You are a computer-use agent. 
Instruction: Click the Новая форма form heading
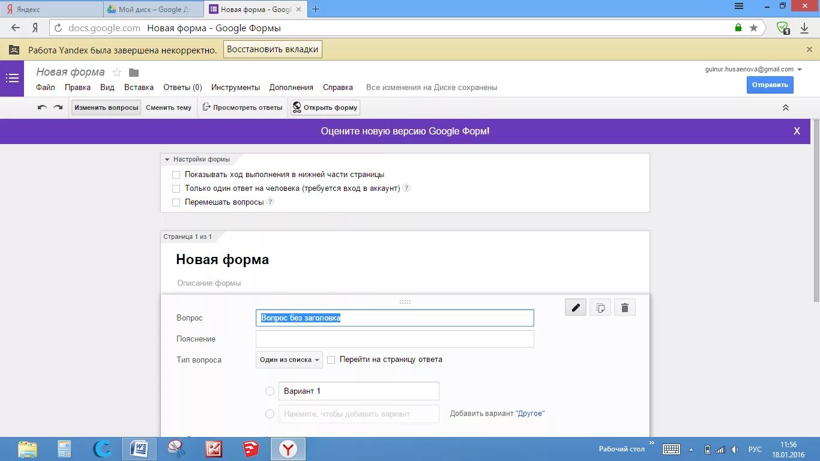[223, 260]
